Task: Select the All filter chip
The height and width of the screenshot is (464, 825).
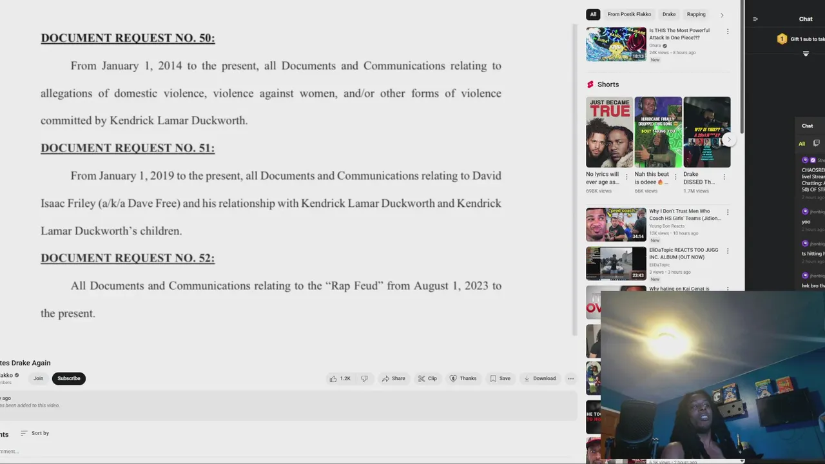Action: click(x=594, y=14)
